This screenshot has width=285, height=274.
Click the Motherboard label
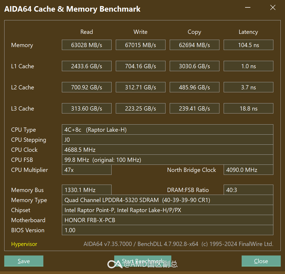28,220
